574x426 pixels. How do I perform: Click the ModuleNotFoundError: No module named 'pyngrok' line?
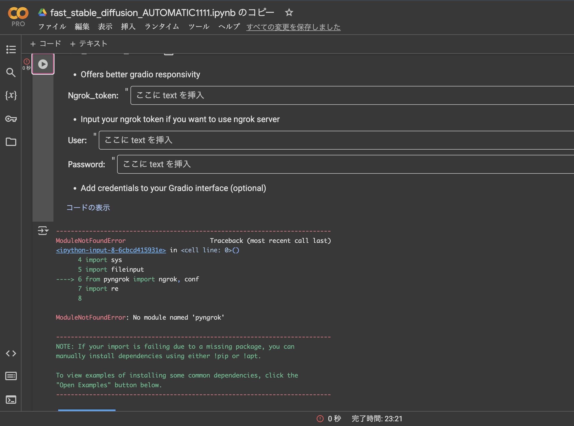click(x=140, y=318)
